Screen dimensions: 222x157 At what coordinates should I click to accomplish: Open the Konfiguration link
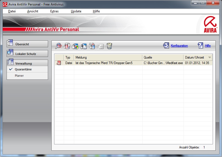tap(179, 46)
